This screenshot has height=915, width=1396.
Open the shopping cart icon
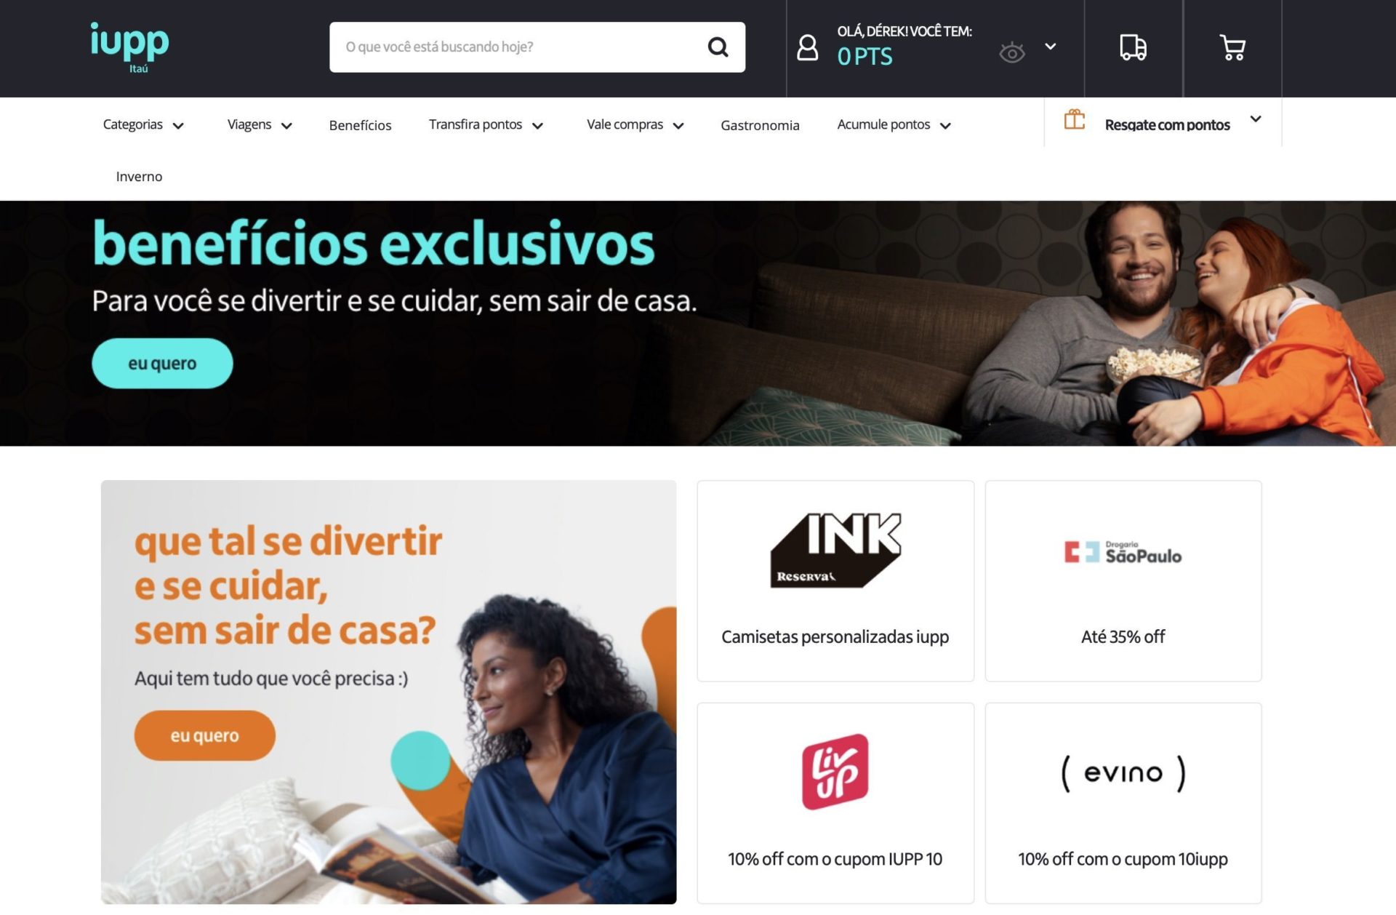pos(1232,48)
